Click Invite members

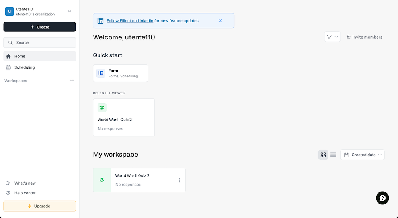[365, 37]
